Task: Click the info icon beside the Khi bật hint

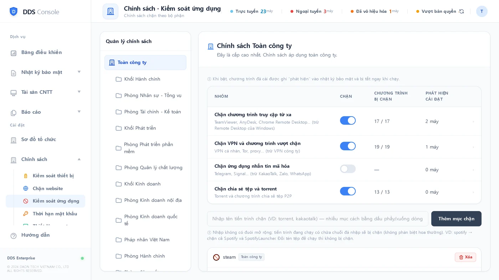Action: click(209, 79)
